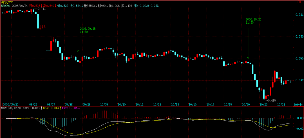Click the amplitude value 振1.49%
Viewport: 304px width, 138px height.
pyautogui.click(x=127, y=6)
